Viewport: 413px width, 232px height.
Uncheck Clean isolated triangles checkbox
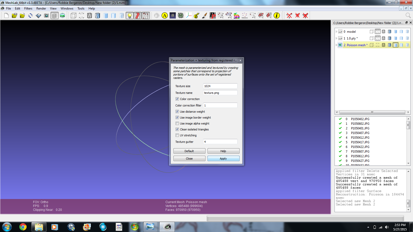coord(177,129)
